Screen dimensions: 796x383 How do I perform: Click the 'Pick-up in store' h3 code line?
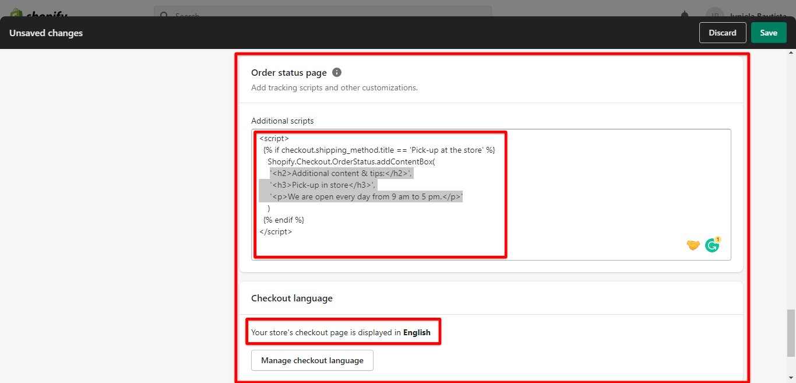[x=322, y=185]
